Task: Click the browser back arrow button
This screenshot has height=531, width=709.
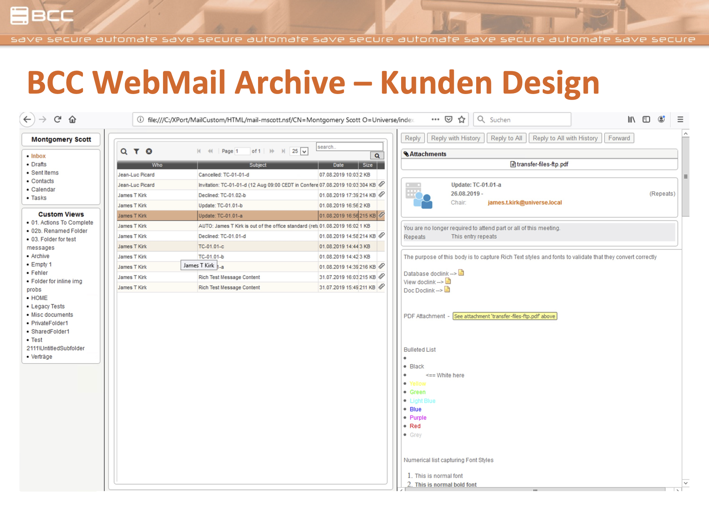Action: pyautogui.click(x=27, y=119)
